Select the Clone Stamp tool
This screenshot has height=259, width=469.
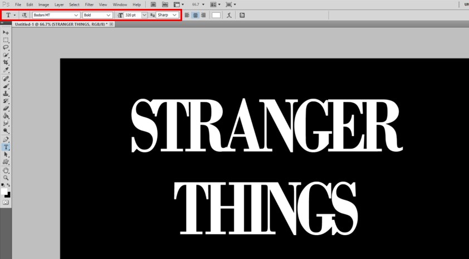coord(6,93)
